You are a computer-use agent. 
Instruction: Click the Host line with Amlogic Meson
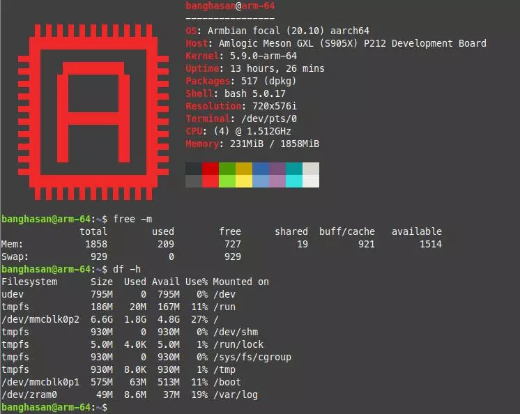[x=336, y=43]
